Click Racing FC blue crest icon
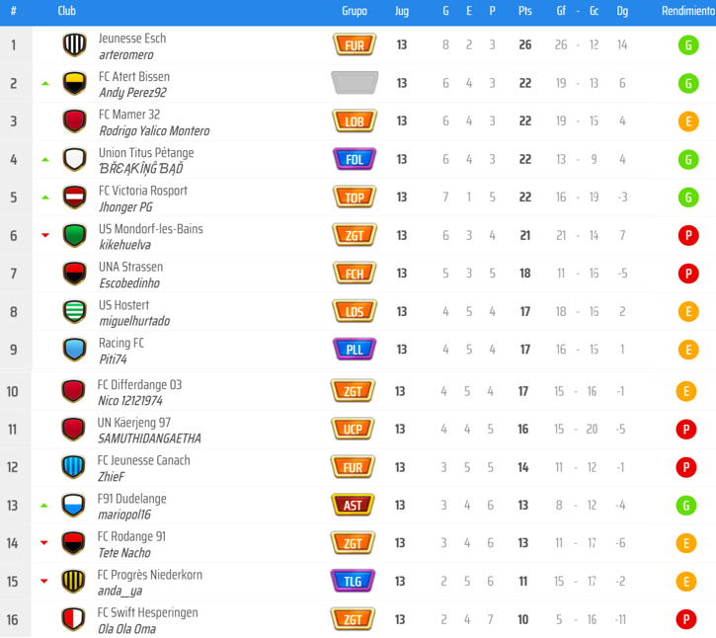 75,349
